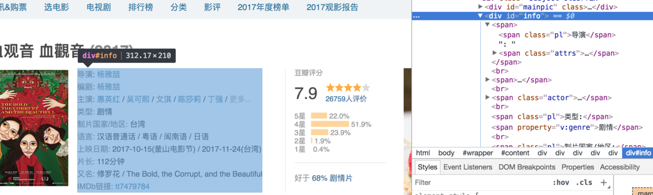The height and width of the screenshot is (195, 653).
Task: Select #wrapper in the DOM breadcrumb
Action: click(478, 153)
